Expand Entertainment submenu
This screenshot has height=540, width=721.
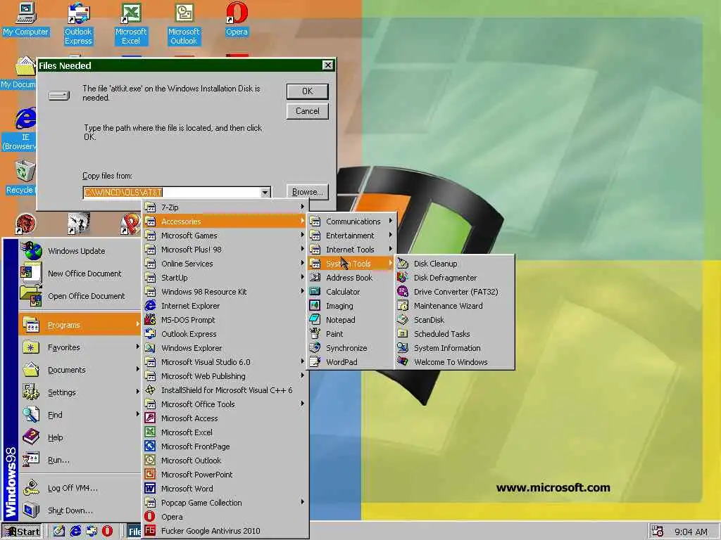coord(352,235)
